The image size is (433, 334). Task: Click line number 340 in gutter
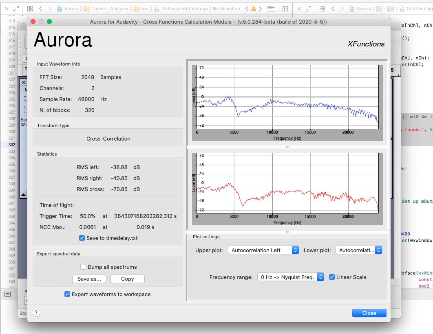tap(11, 197)
